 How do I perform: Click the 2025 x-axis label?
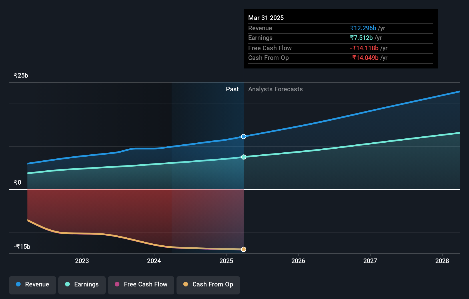click(226, 261)
